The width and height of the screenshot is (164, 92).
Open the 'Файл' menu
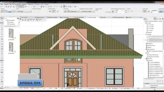pyautogui.click(x=2, y=4)
